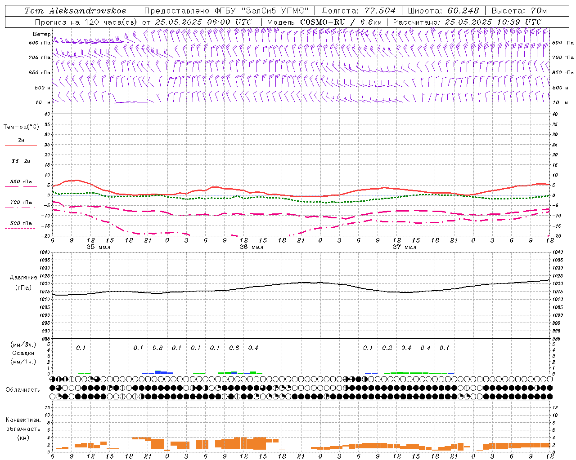
Task: Click the (мм/3ч.) units label
Action: point(23,345)
